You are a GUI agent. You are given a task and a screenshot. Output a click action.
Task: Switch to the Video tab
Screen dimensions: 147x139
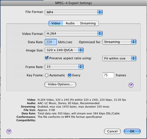(x=56, y=23)
